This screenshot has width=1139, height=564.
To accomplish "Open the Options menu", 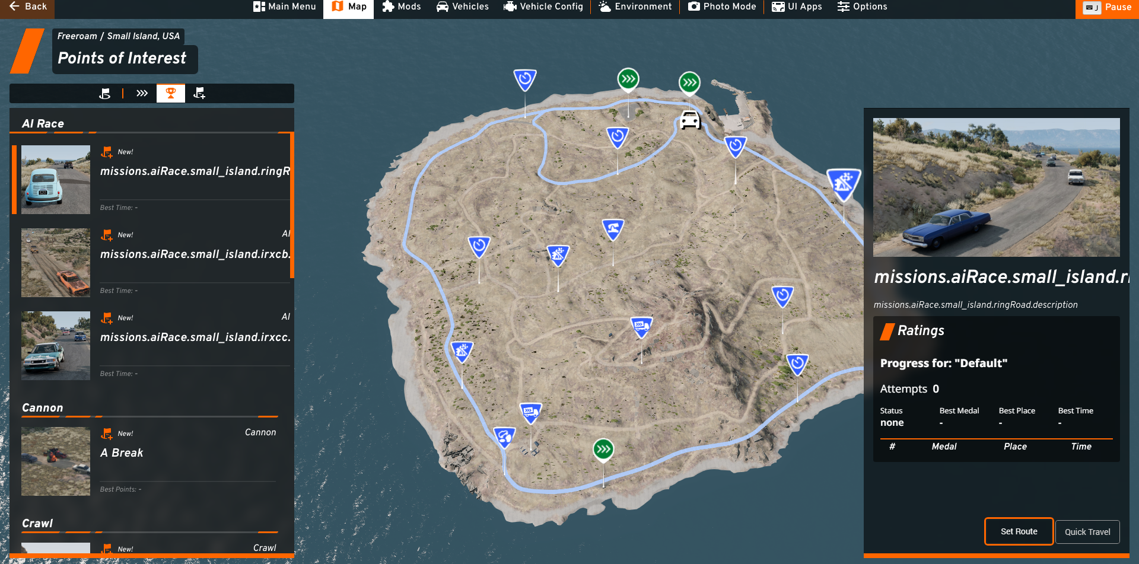I will pos(862,7).
